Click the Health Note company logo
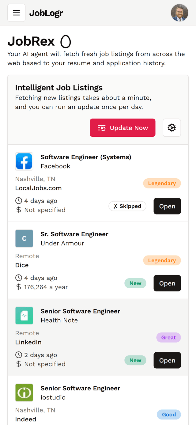The width and height of the screenshot is (196, 425). coord(24,316)
